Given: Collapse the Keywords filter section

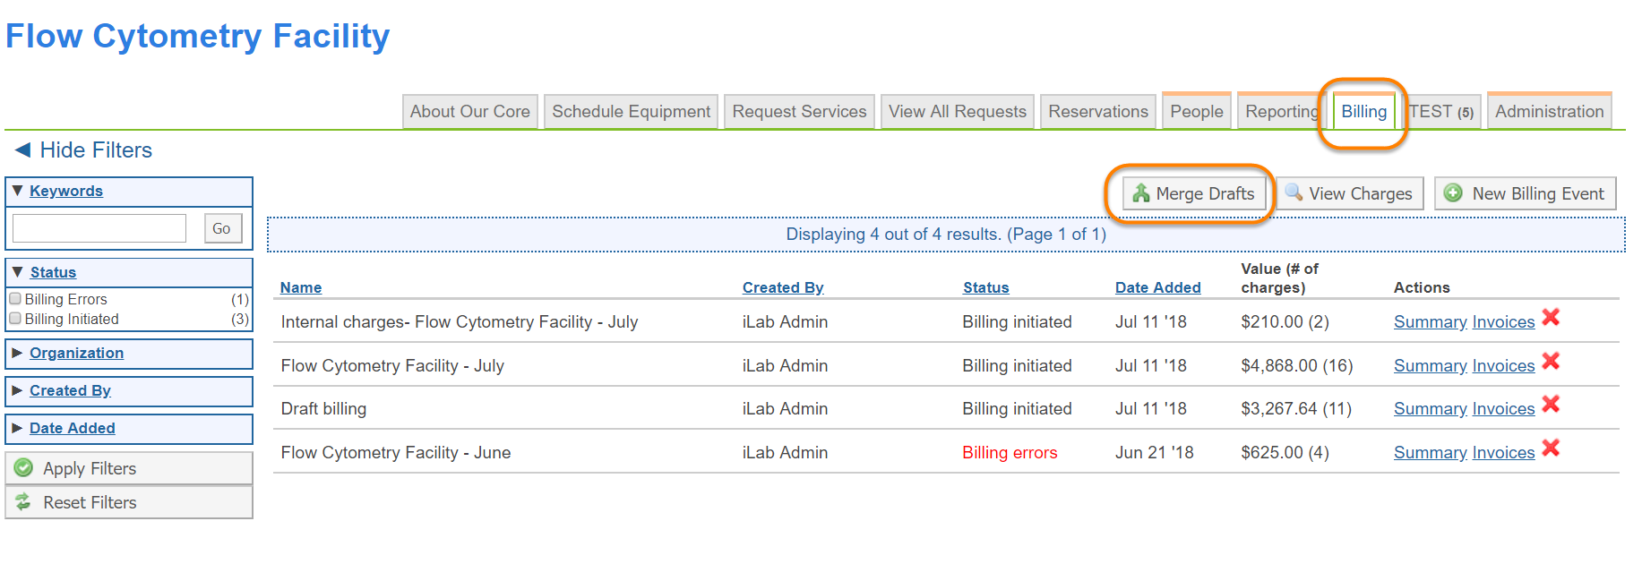Looking at the screenshot, I should (x=65, y=191).
